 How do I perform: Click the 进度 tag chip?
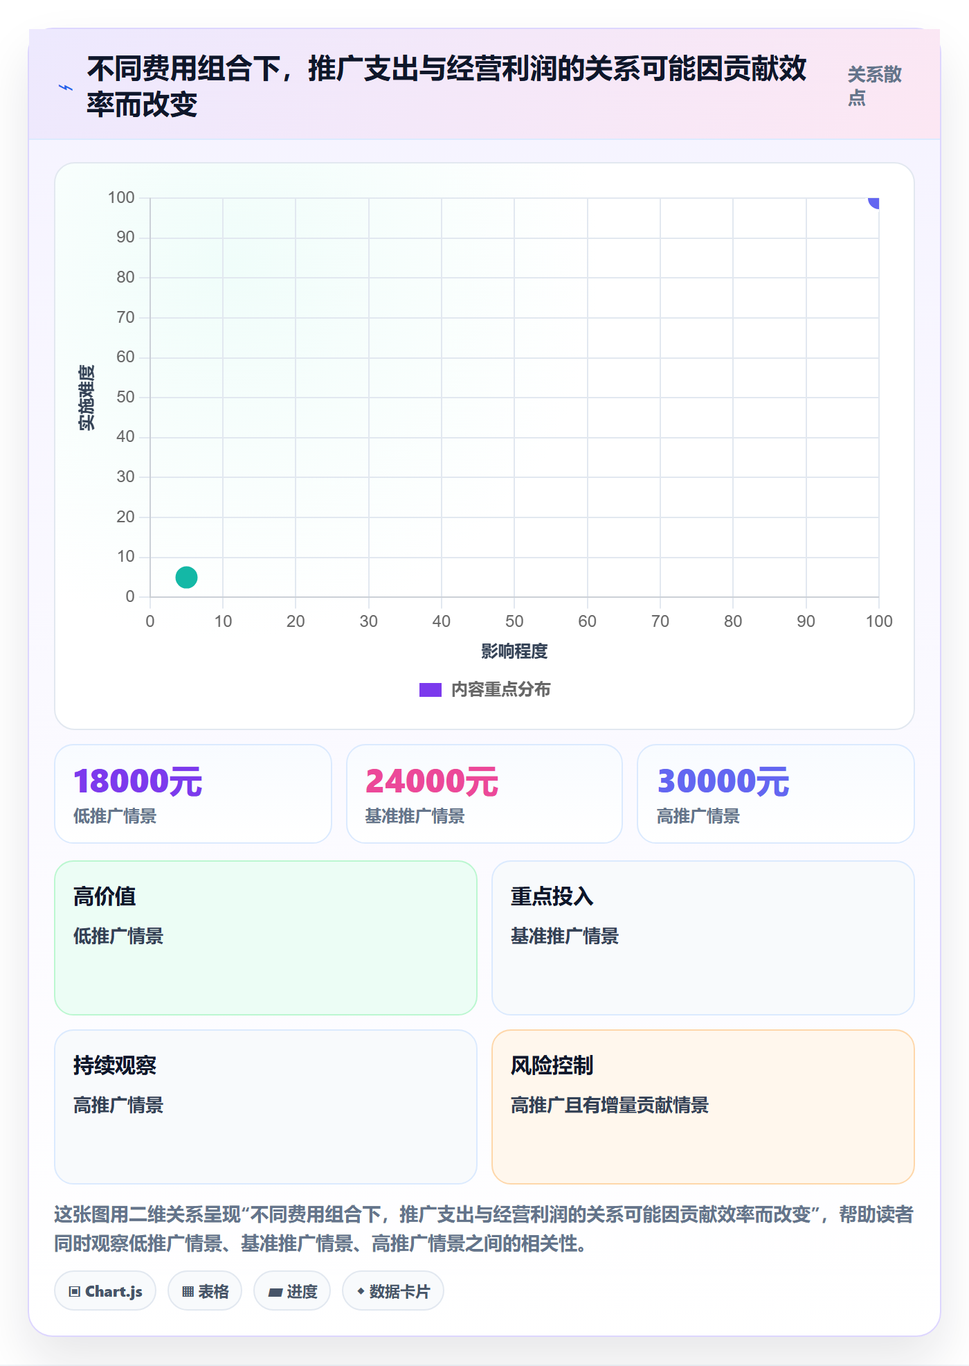tap(292, 1291)
